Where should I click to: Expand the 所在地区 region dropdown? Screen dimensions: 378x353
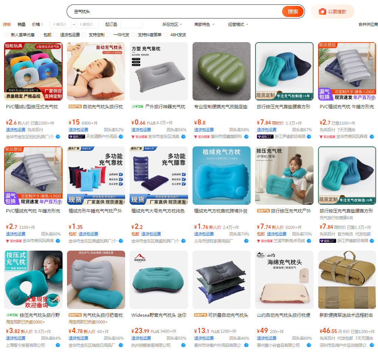172,24
